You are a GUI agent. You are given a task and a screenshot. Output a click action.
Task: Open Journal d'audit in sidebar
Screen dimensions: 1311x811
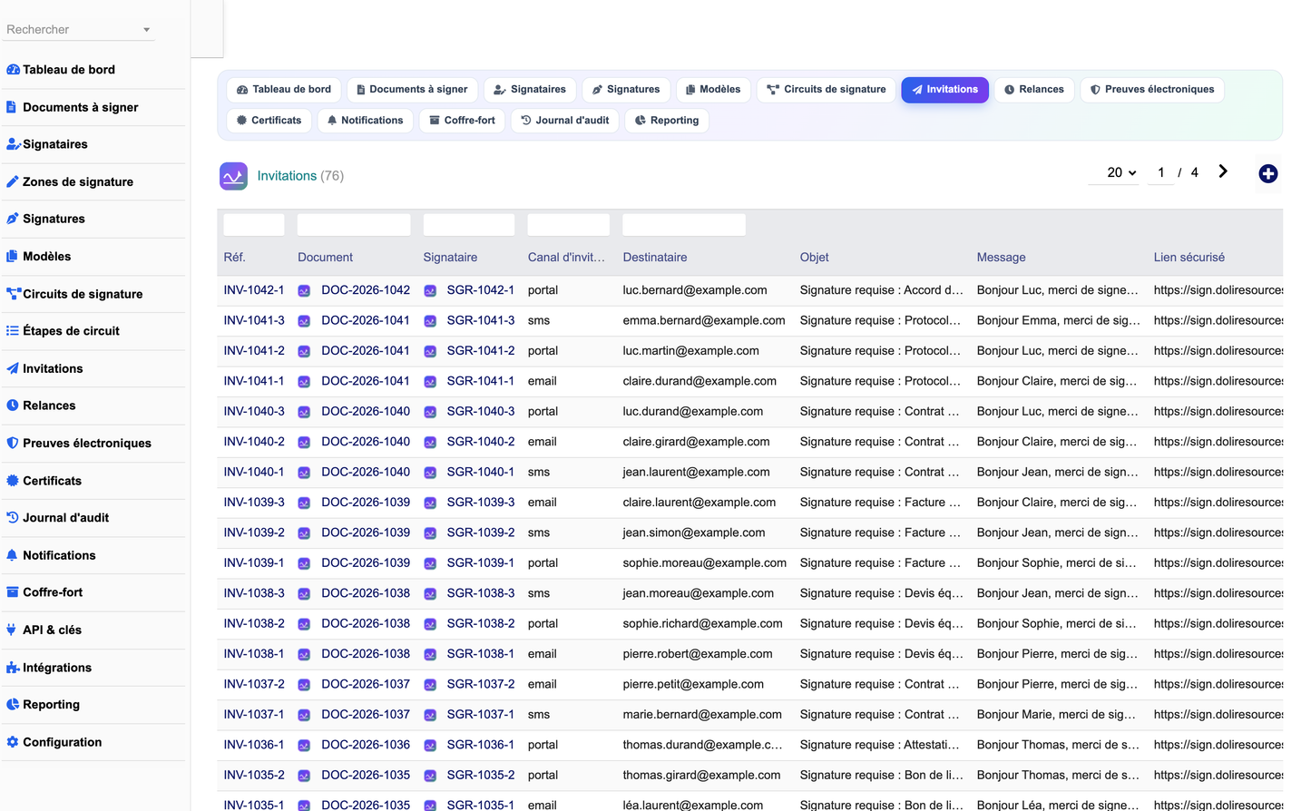point(65,518)
